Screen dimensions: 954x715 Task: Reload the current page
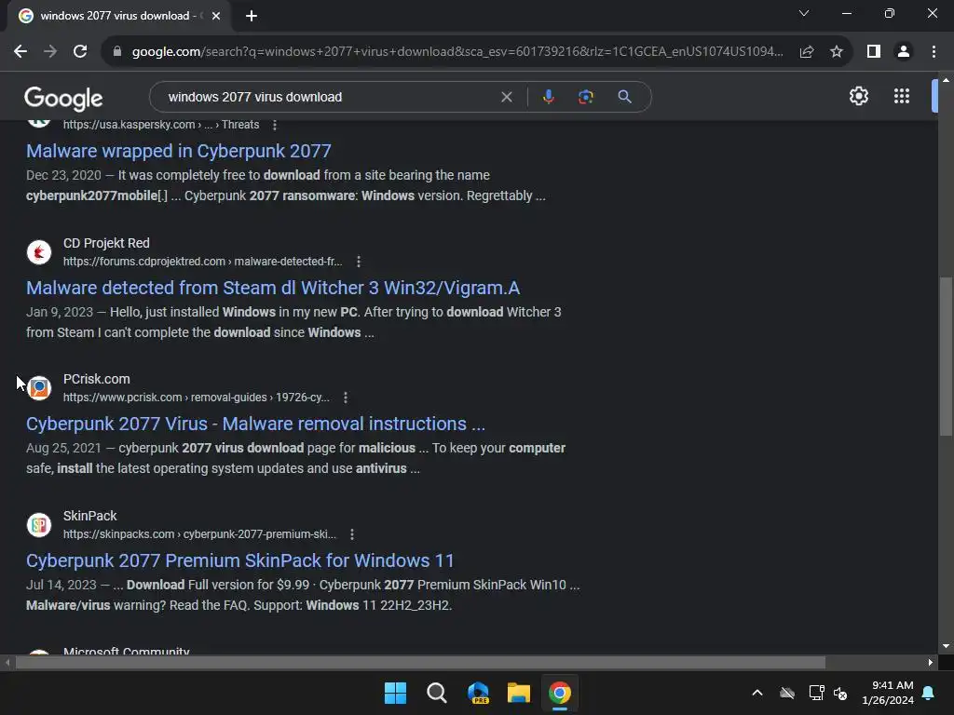point(80,52)
